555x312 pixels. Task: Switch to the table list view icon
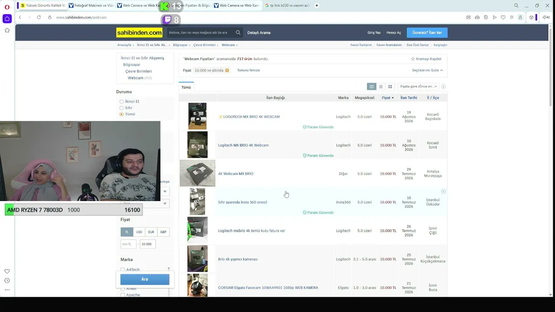coord(372,87)
